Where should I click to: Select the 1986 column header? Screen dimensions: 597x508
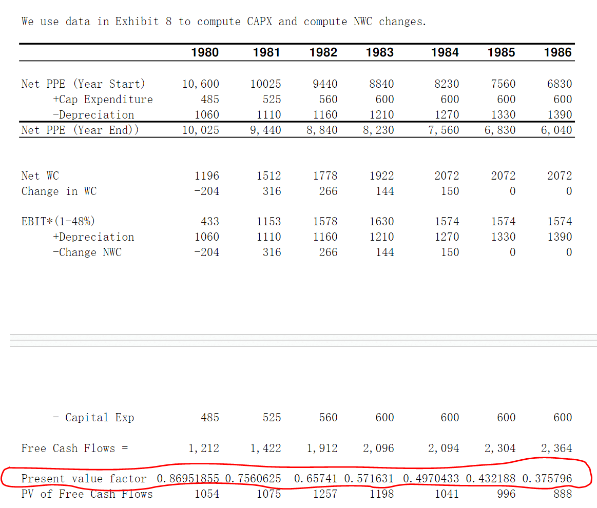(x=558, y=52)
